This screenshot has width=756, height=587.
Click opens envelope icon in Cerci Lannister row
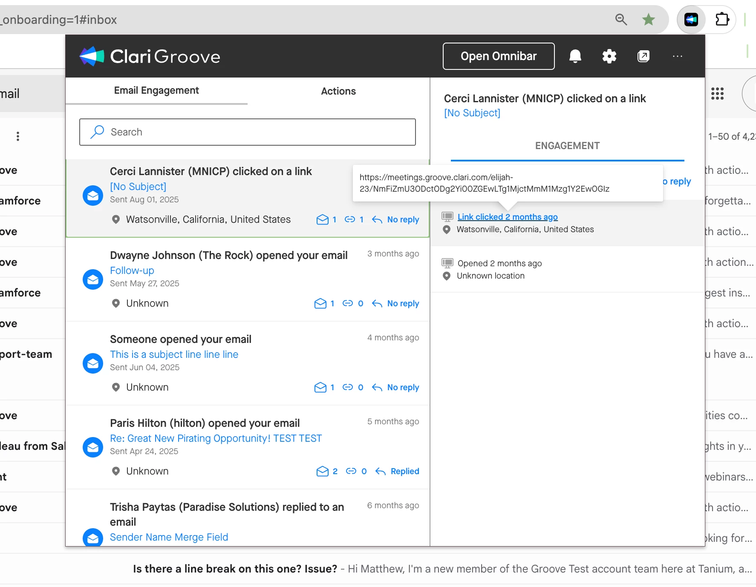(x=323, y=219)
